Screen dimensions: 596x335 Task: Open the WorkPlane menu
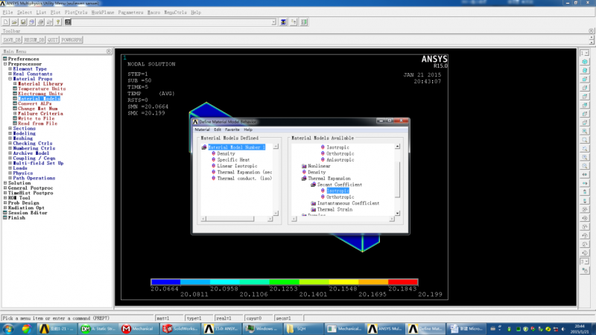(103, 13)
